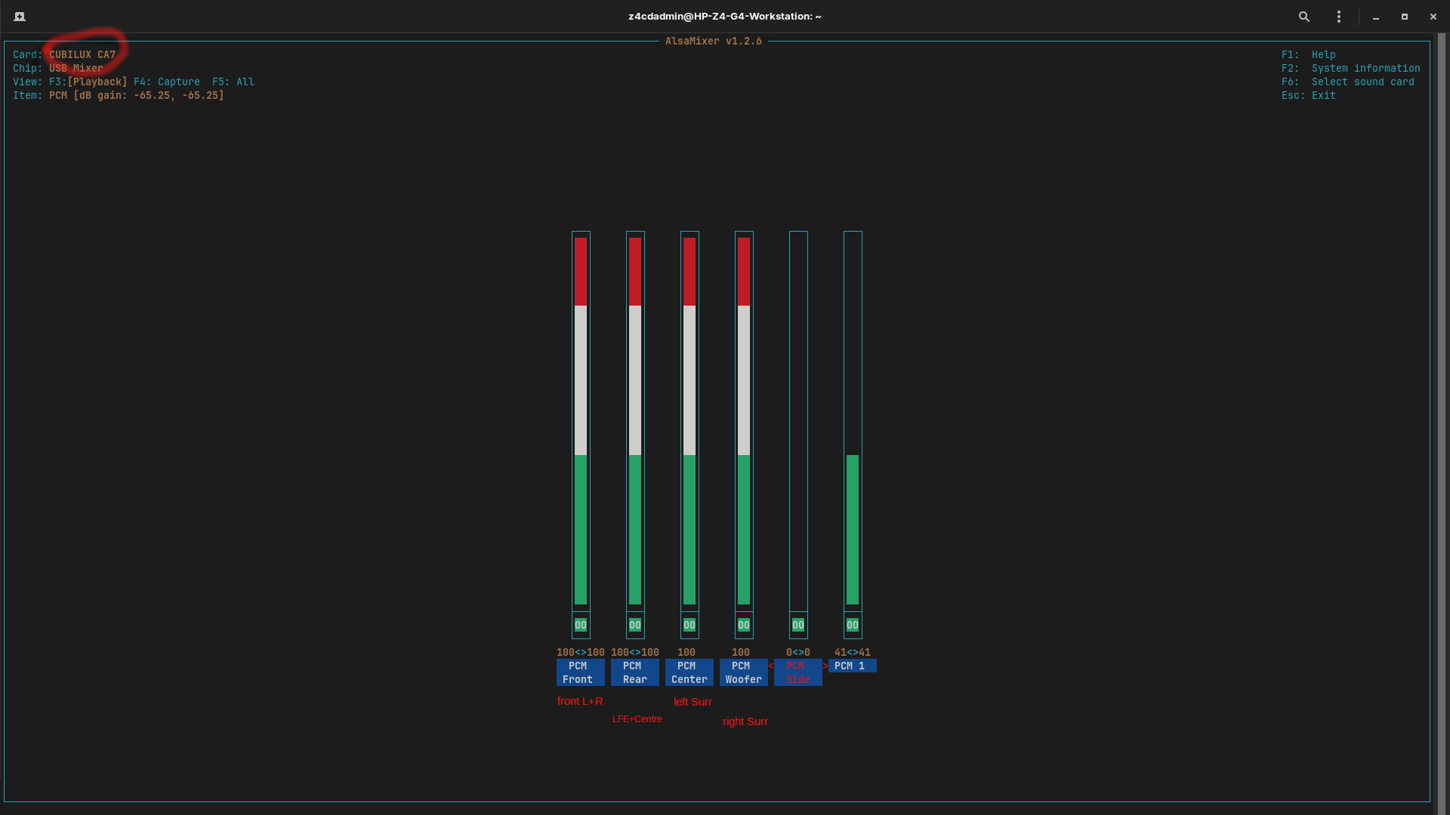Click the PCM Front volume bar
The height and width of the screenshot is (815, 1450).
pos(581,421)
